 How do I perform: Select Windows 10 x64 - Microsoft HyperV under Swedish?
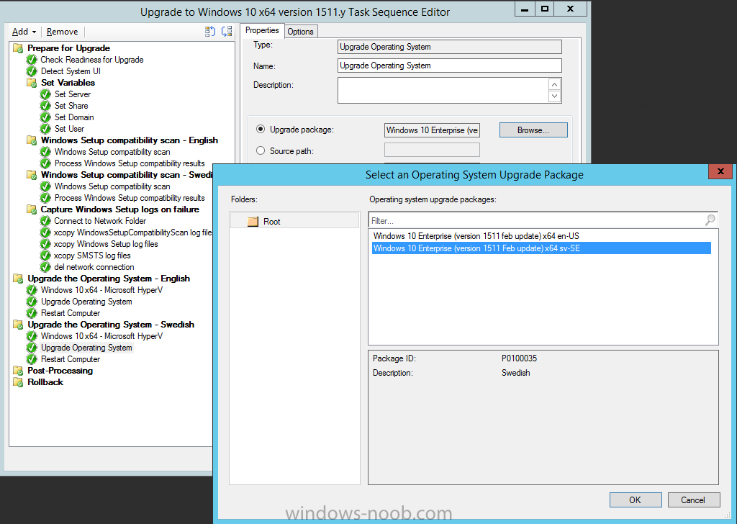pyautogui.click(x=101, y=336)
